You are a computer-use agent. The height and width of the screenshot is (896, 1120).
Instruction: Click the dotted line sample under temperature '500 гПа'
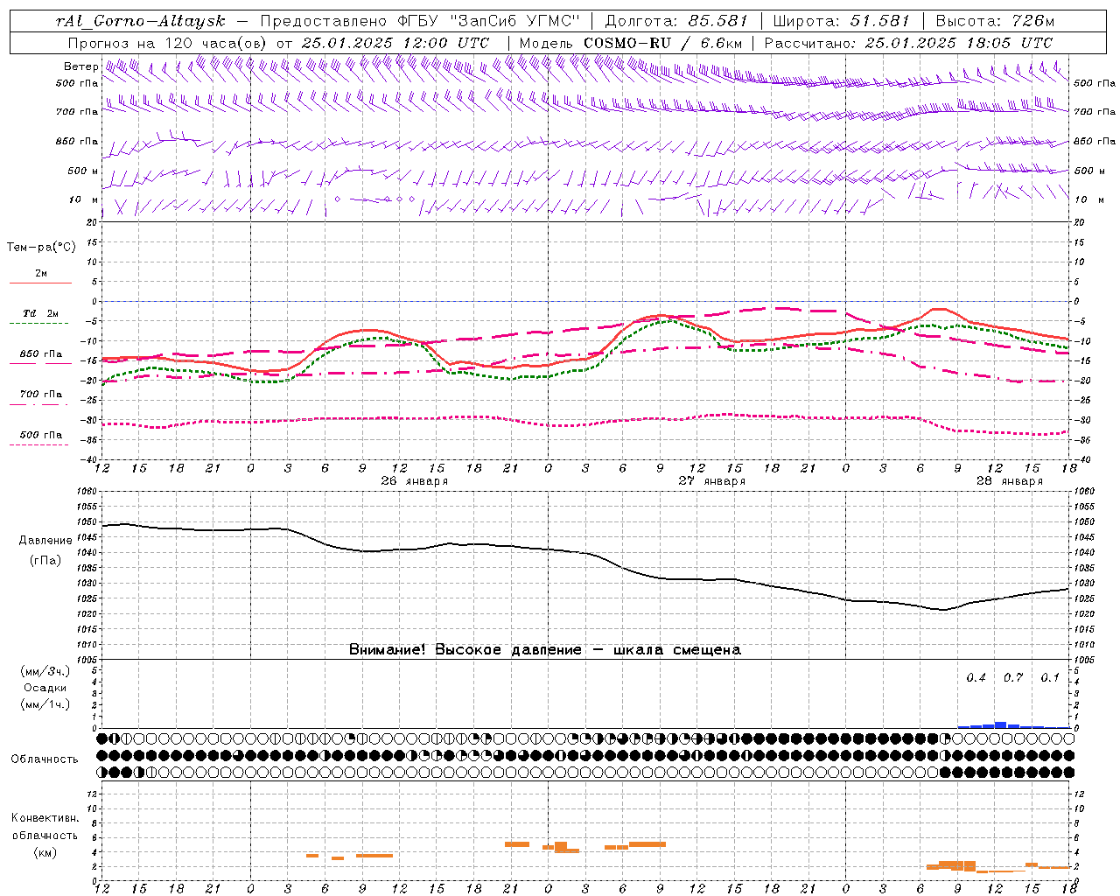pyautogui.click(x=40, y=444)
